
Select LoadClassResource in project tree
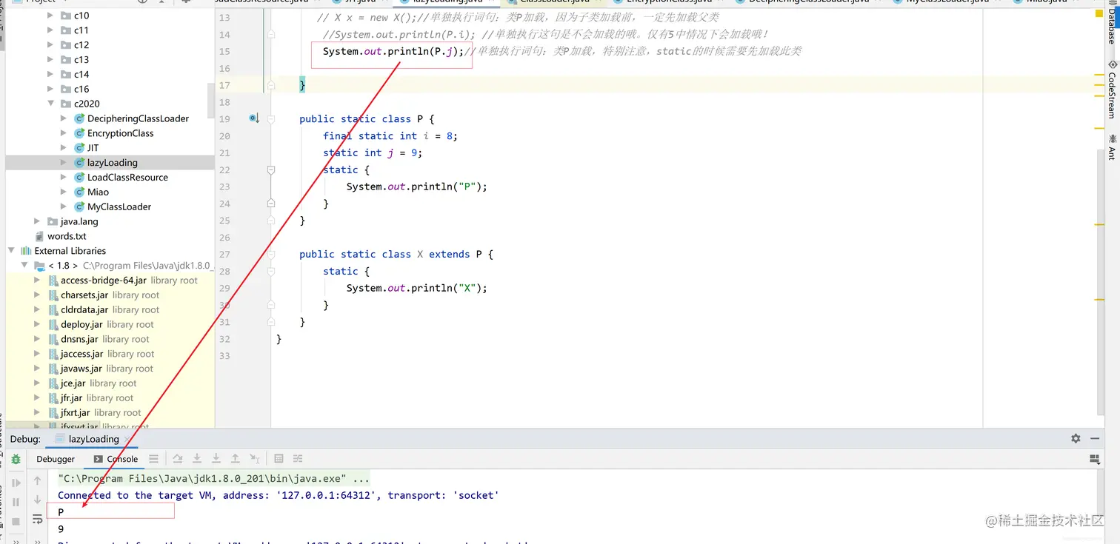click(x=127, y=178)
